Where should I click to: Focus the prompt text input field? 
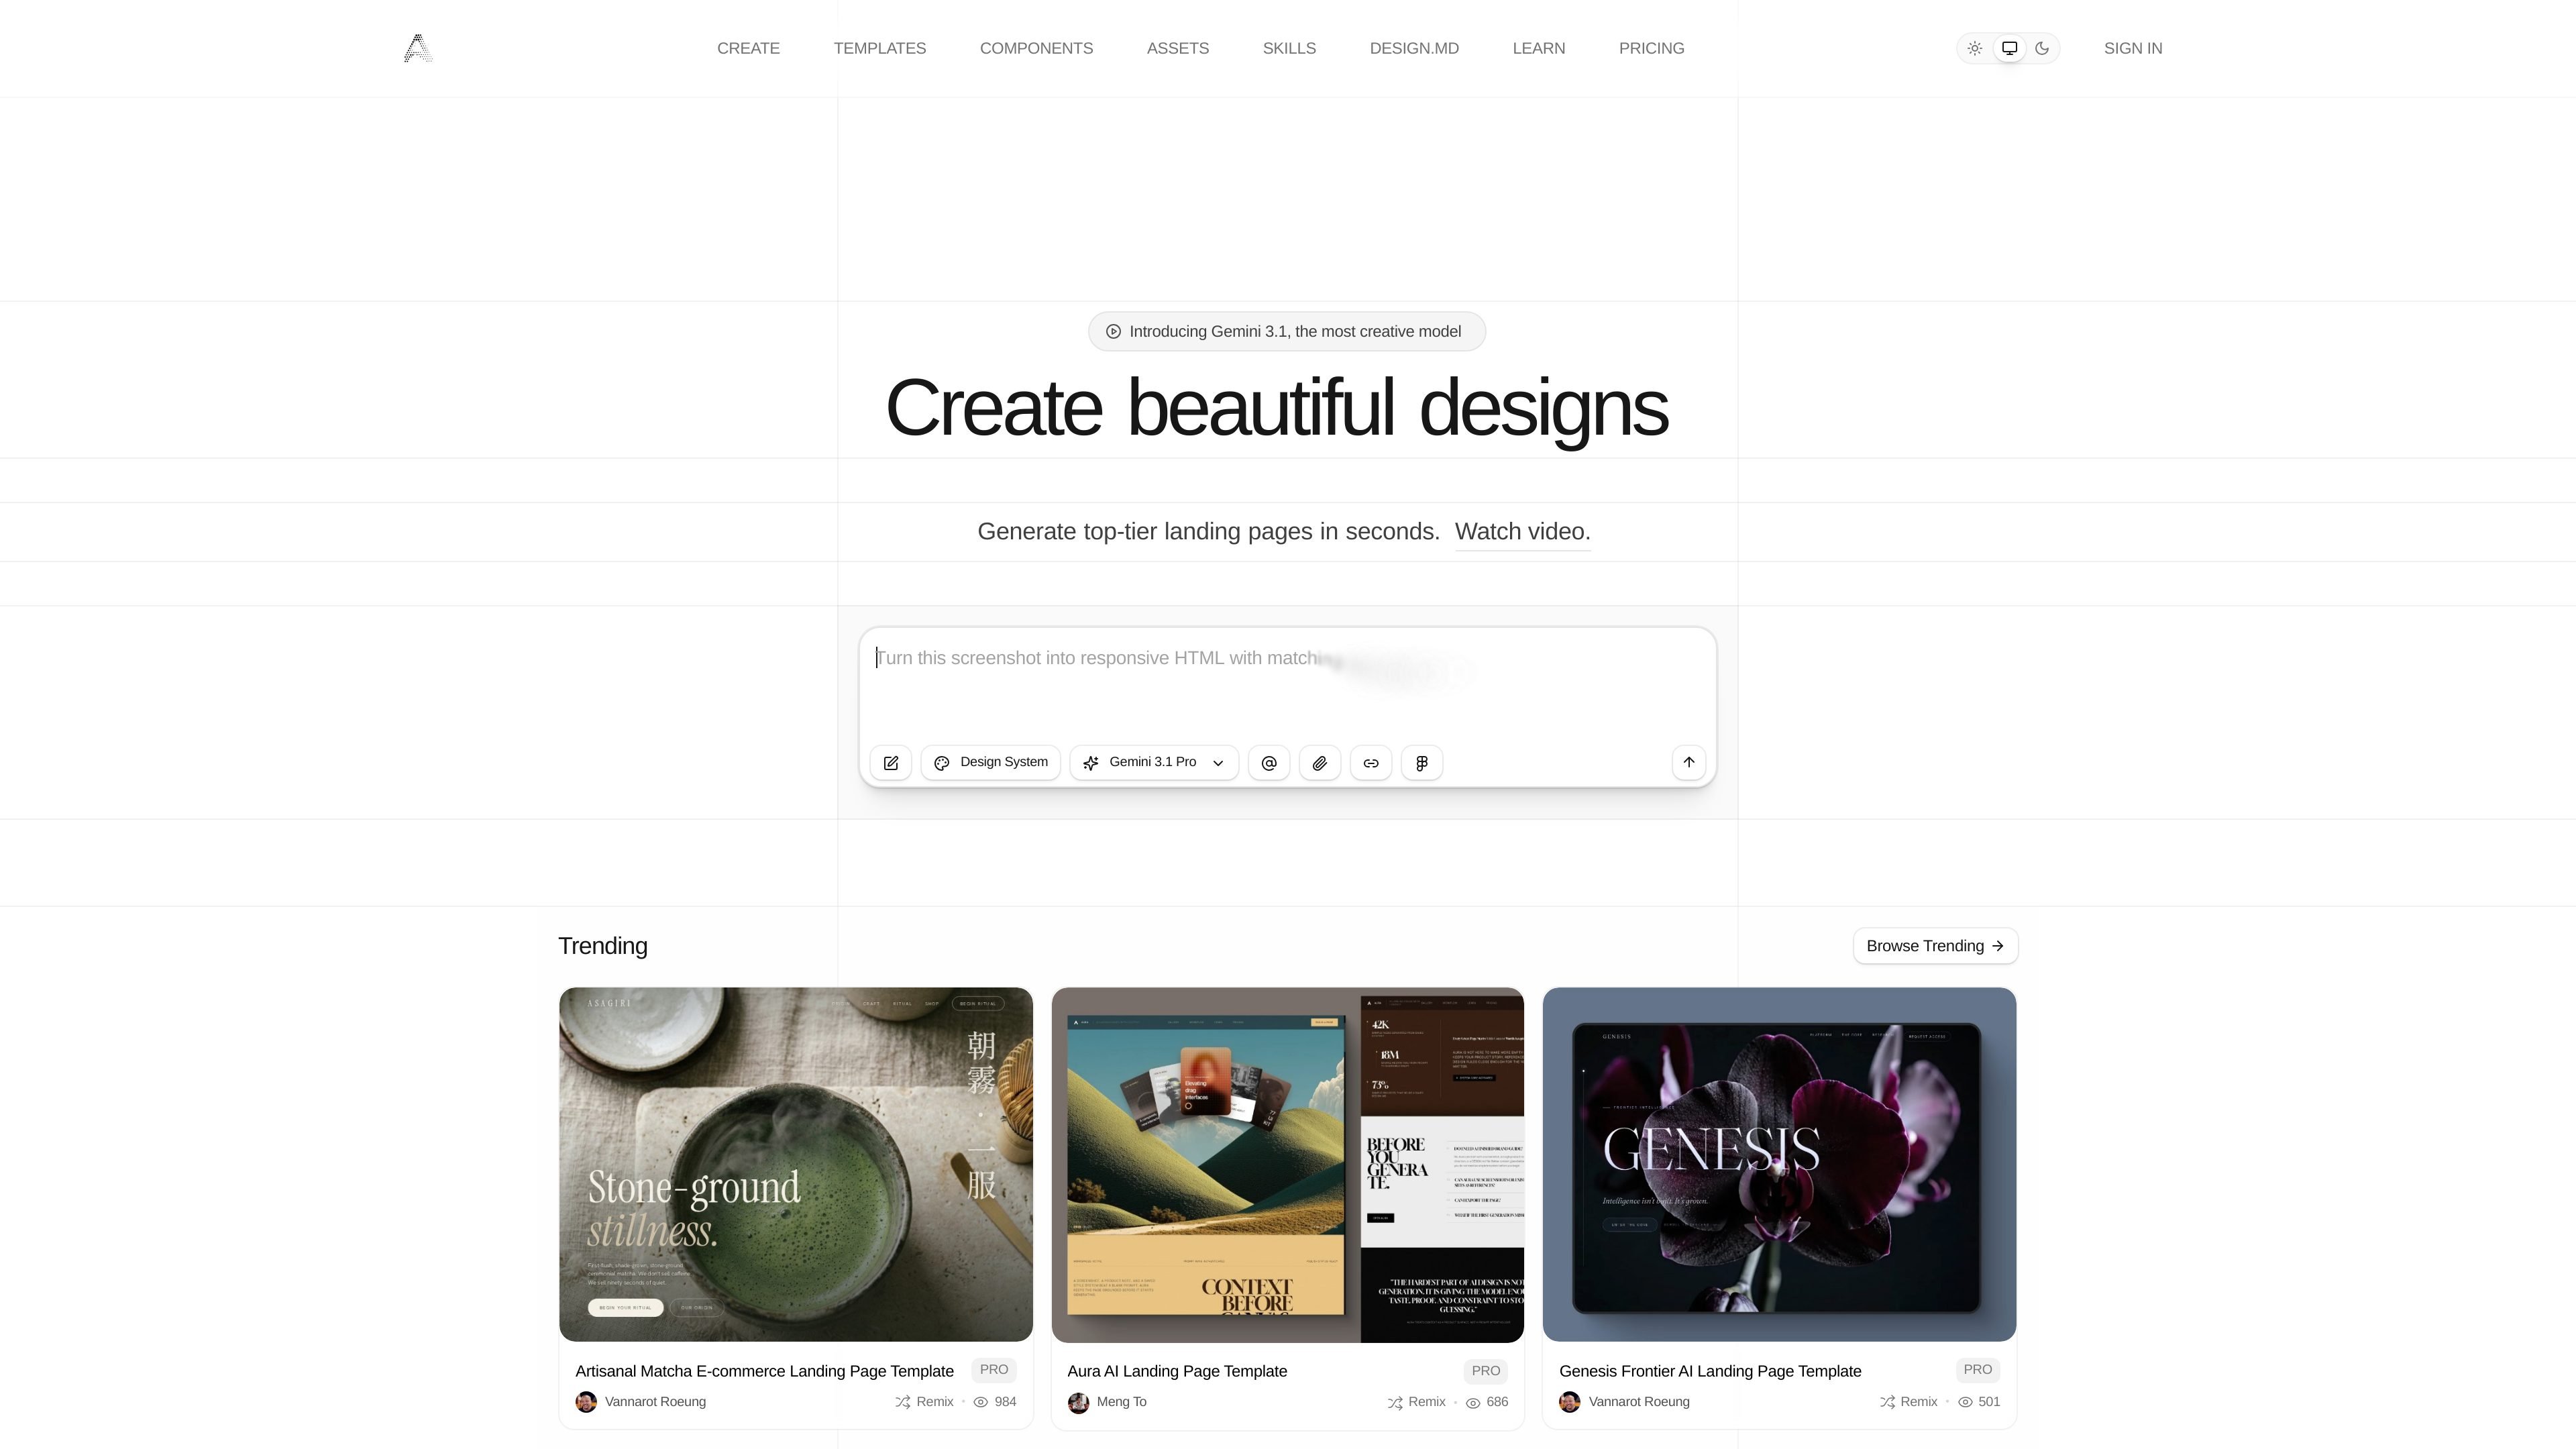[1288, 684]
